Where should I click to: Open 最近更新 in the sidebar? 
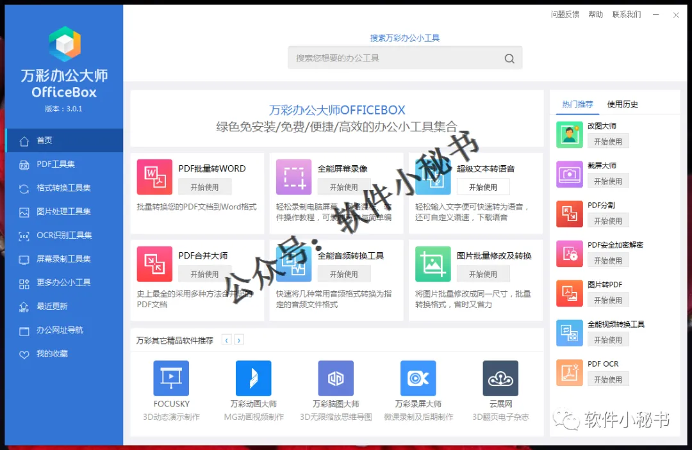(65, 307)
